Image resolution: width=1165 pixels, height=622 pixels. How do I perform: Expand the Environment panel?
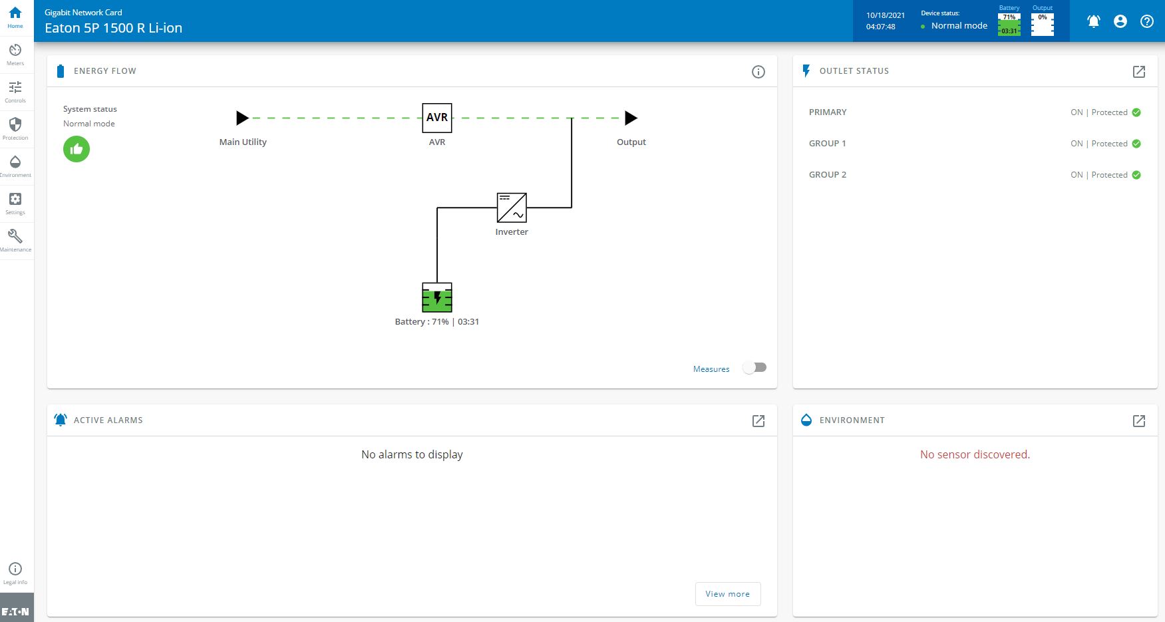click(x=1139, y=421)
